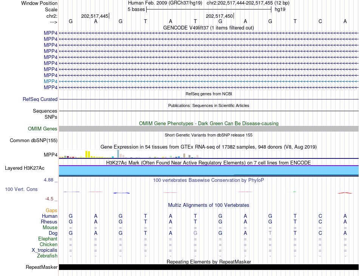Click the Sequences track label
The height and width of the screenshot is (276, 359).
(x=45, y=111)
